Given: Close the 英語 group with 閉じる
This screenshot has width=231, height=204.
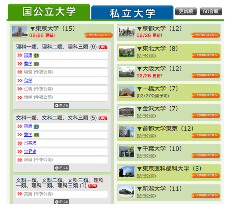Looking at the screenshot, I should point(62,201).
